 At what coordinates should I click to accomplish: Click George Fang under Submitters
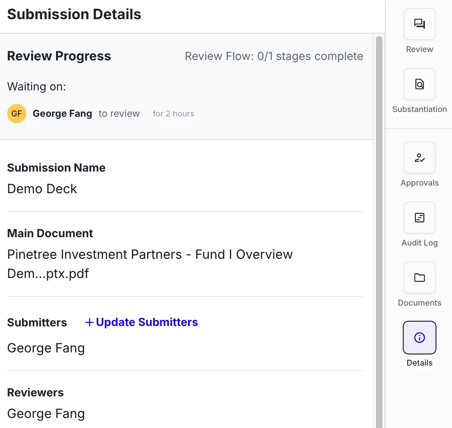[46, 348]
